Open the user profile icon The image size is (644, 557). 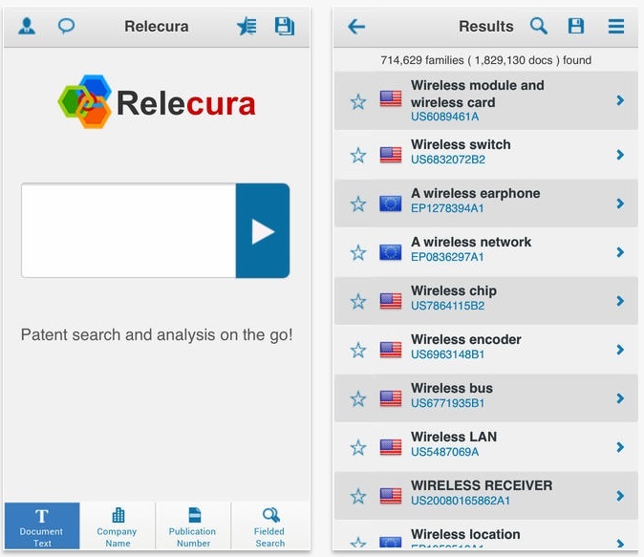point(27,27)
